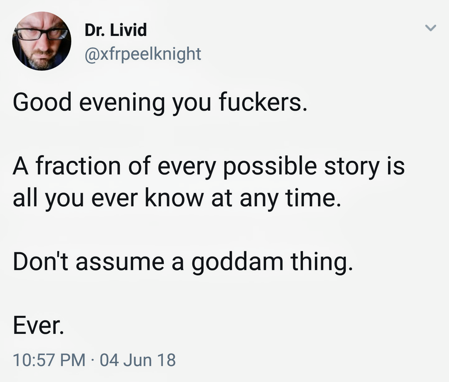Click the line starting "A fraction of"
This screenshot has height=382, width=449.
pyautogui.click(x=209, y=166)
